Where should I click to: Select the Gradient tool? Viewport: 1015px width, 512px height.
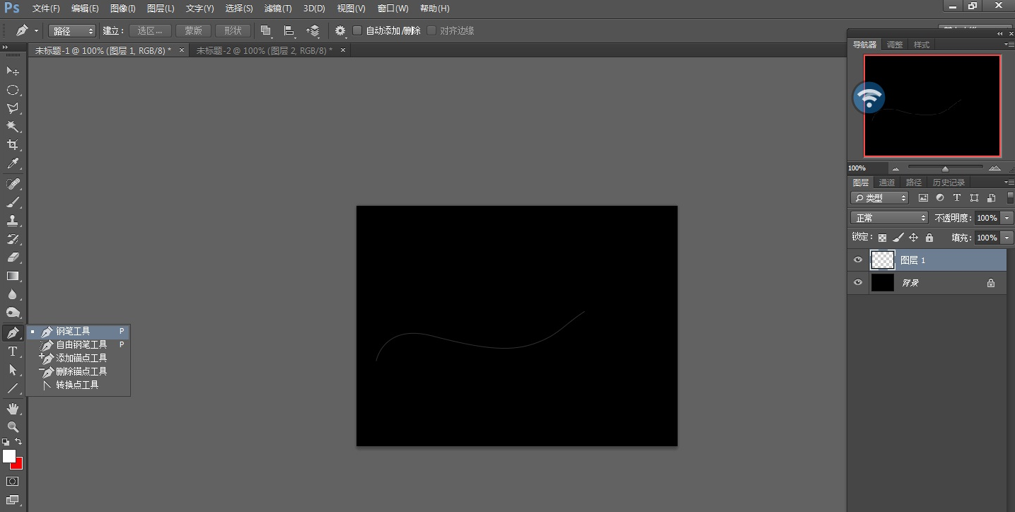pyautogui.click(x=13, y=276)
